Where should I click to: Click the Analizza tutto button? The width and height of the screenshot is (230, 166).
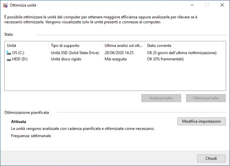click(x=161, y=98)
